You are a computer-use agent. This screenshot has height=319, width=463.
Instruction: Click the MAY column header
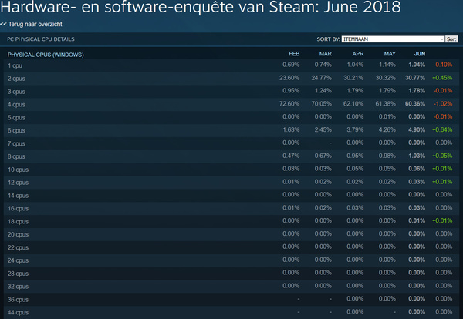390,54
